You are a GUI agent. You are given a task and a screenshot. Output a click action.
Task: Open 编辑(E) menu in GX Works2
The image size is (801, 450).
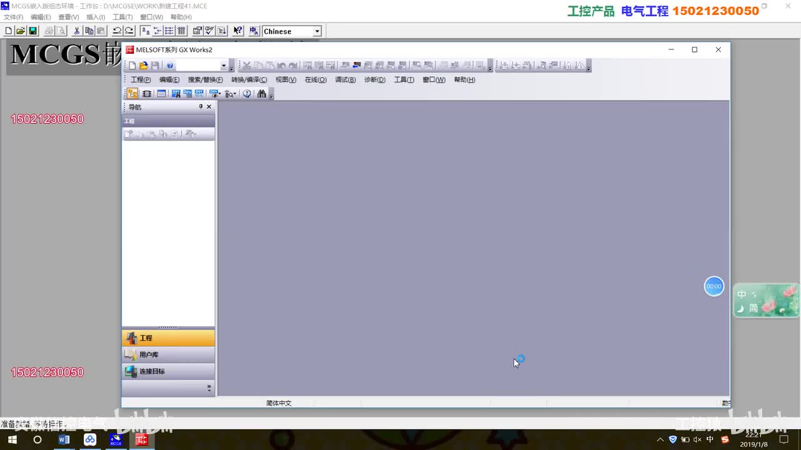[169, 80]
